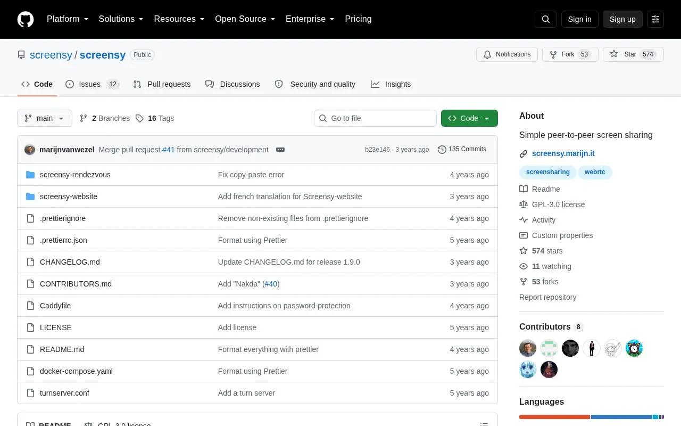Click the Go to file search field
The height and width of the screenshot is (426, 681).
[x=375, y=118]
